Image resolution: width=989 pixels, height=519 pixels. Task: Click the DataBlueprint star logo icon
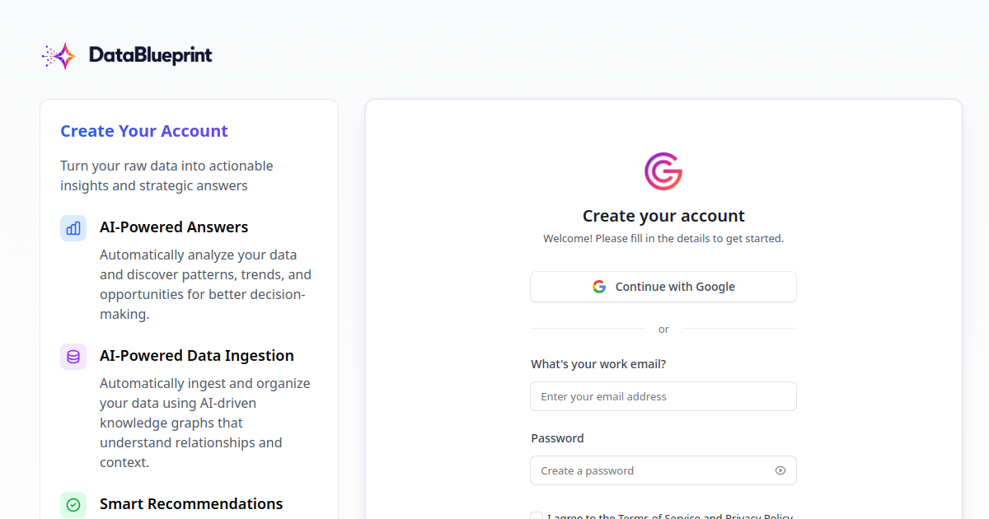59,55
